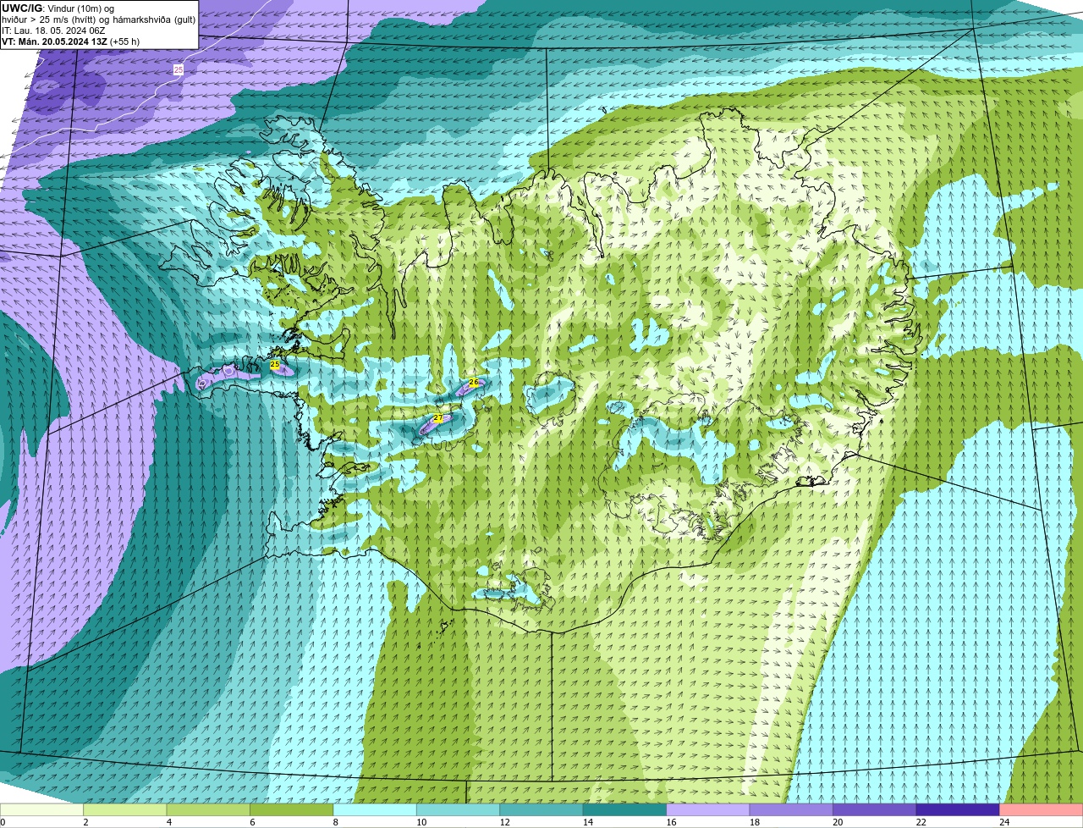The width and height of the screenshot is (1083, 828).
Task: Click the yellow "25" gust label near Snæfellsnes
Action: 275,364
